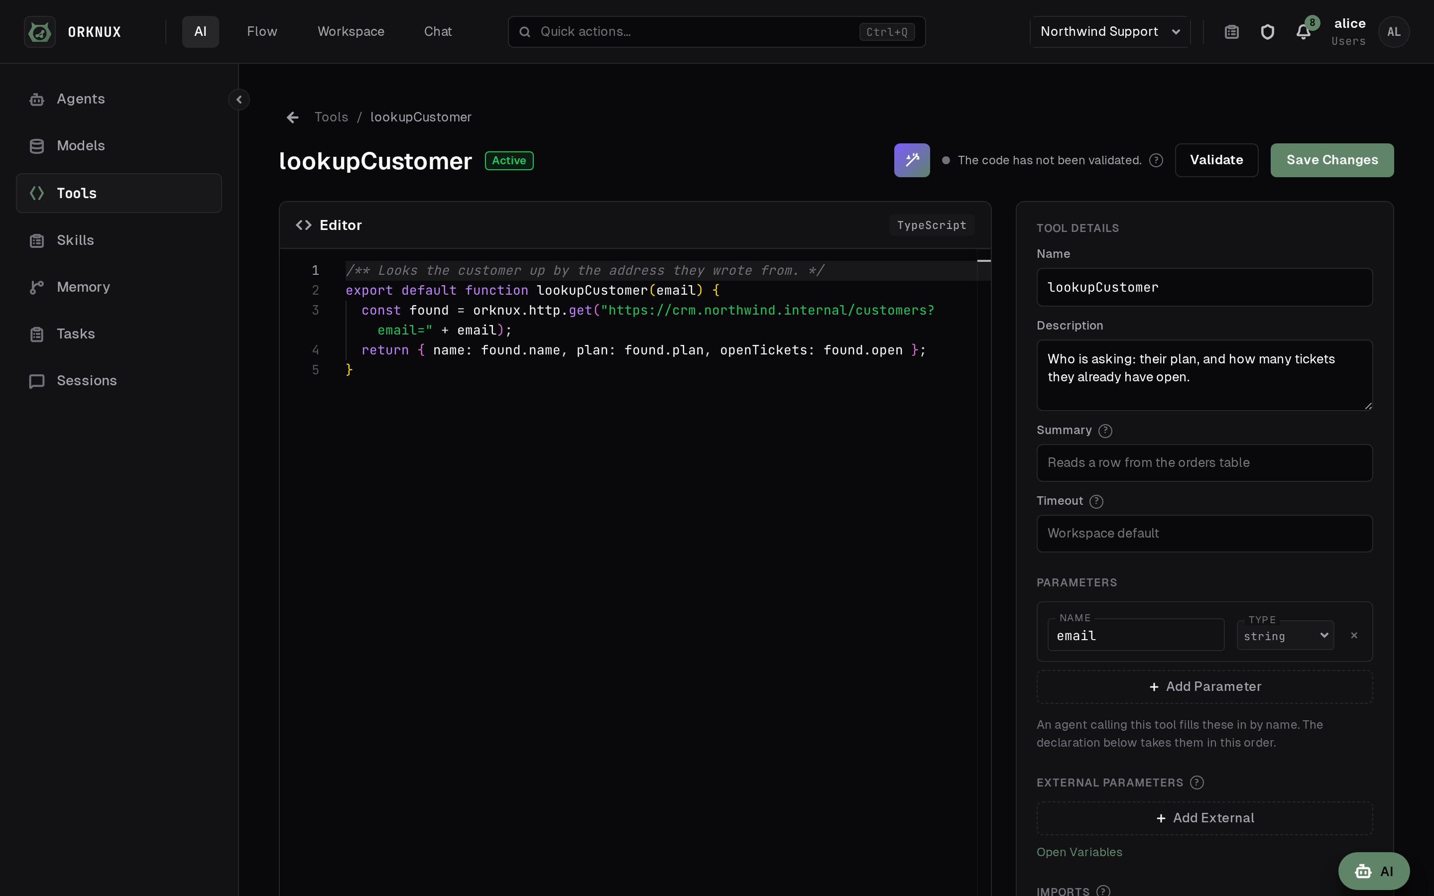Open Tasks in the sidebar

click(x=119, y=334)
